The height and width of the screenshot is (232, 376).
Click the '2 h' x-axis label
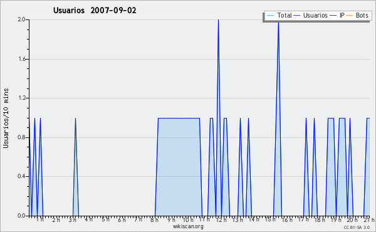click(x=56, y=220)
